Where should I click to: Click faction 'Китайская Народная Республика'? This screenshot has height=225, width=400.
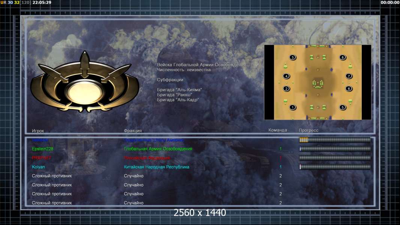[x=156, y=167]
